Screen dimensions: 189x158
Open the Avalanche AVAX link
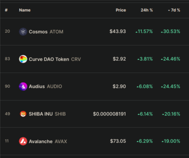[48, 141]
